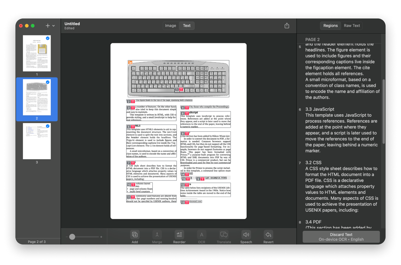Select the Regions tab
Viewport: 401px width, 265px height.
coord(331,25)
